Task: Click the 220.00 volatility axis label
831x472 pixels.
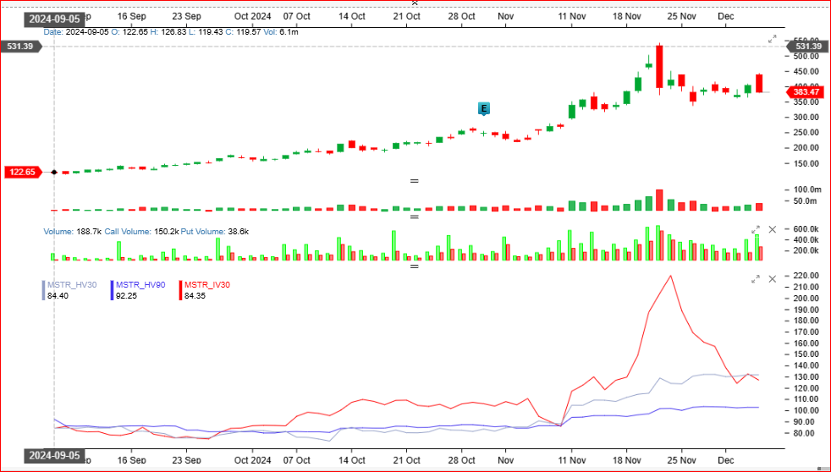Action: pos(806,276)
